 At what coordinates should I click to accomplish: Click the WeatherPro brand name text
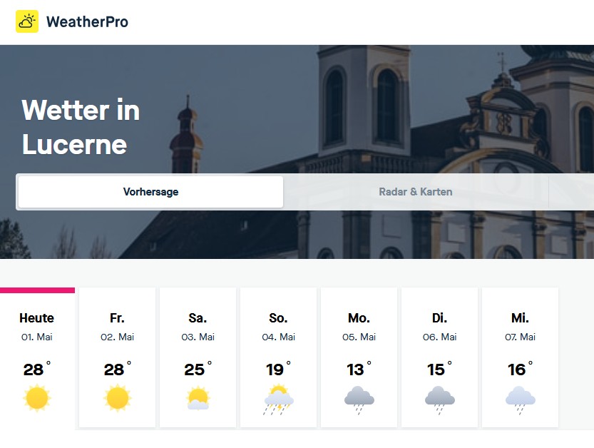pyautogui.click(x=87, y=21)
